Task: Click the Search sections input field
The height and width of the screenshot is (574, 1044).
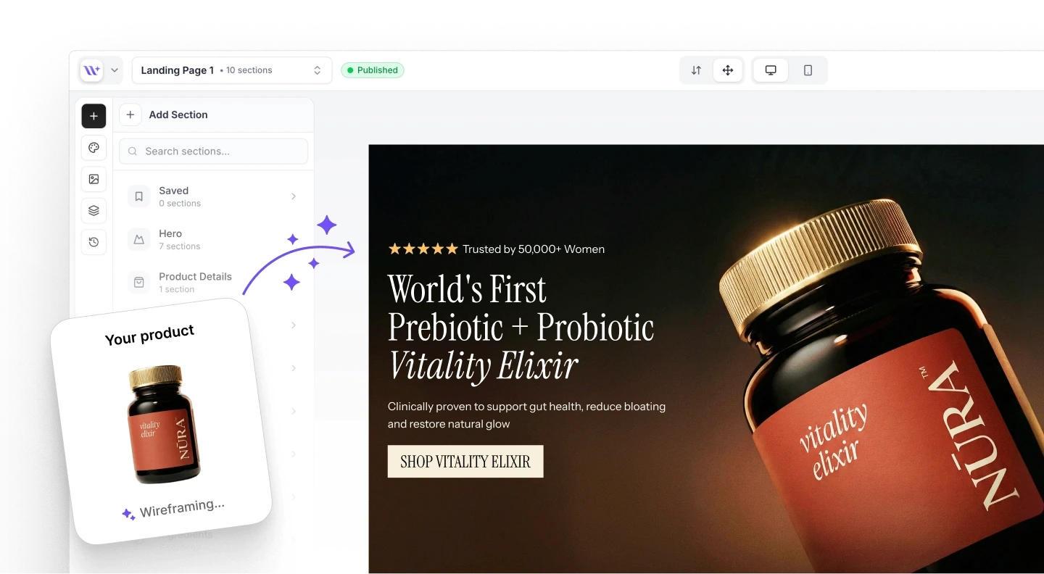Action: pyautogui.click(x=213, y=151)
